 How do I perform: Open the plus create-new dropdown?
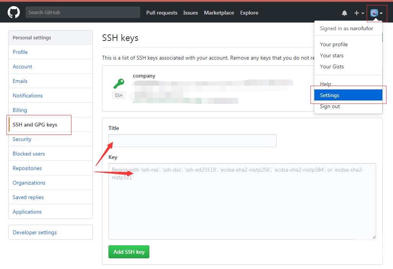point(359,13)
